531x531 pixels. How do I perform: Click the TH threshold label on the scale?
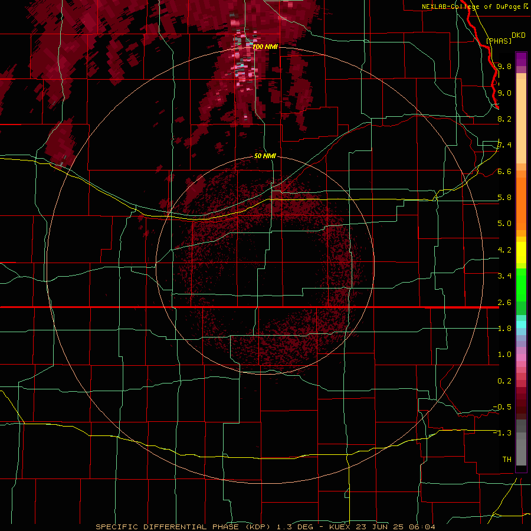pyautogui.click(x=507, y=459)
